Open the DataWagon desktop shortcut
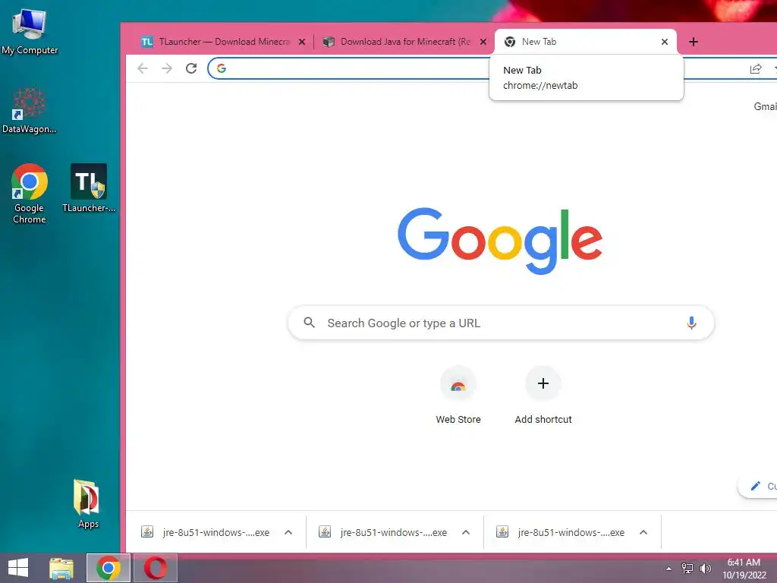The image size is (777, 583). (x=29, y=110)
